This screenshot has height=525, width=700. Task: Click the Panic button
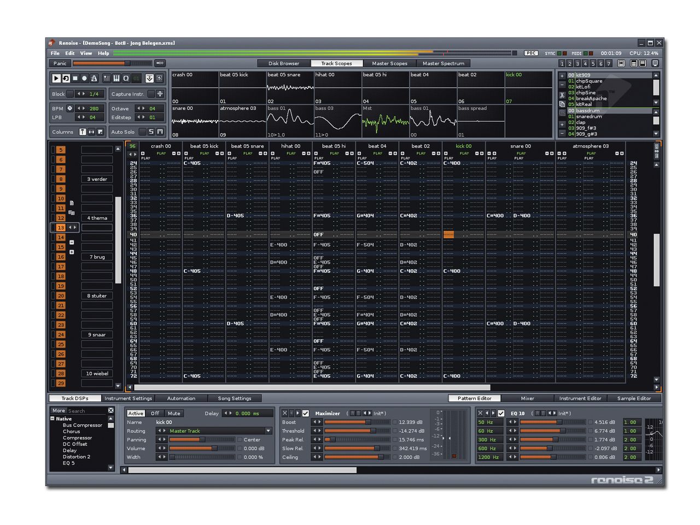coord(60,63)
